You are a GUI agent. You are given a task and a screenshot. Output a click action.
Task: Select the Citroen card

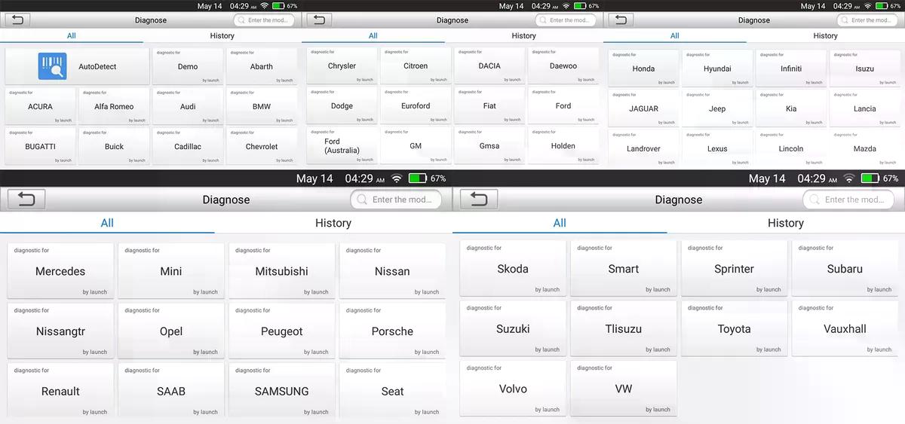(x=416, y=66)
